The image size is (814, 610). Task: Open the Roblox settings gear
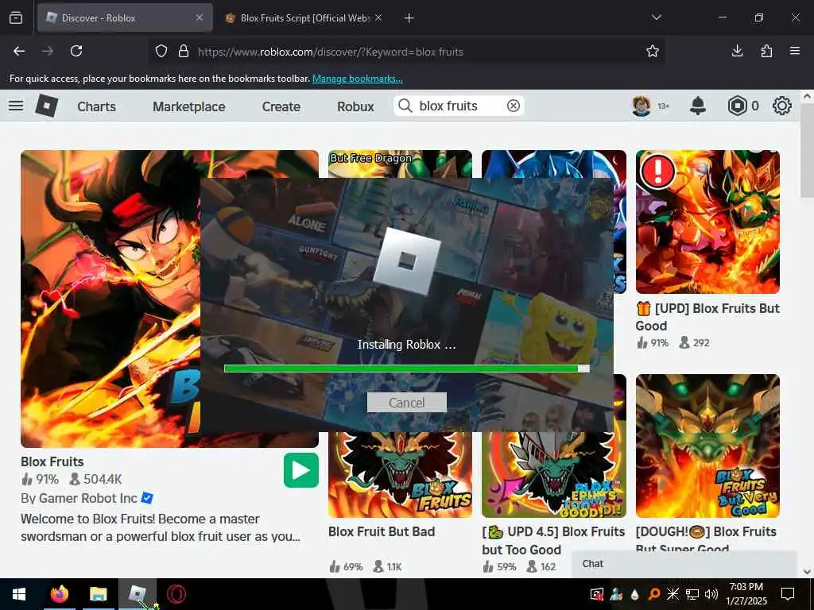tap(782, 106)
